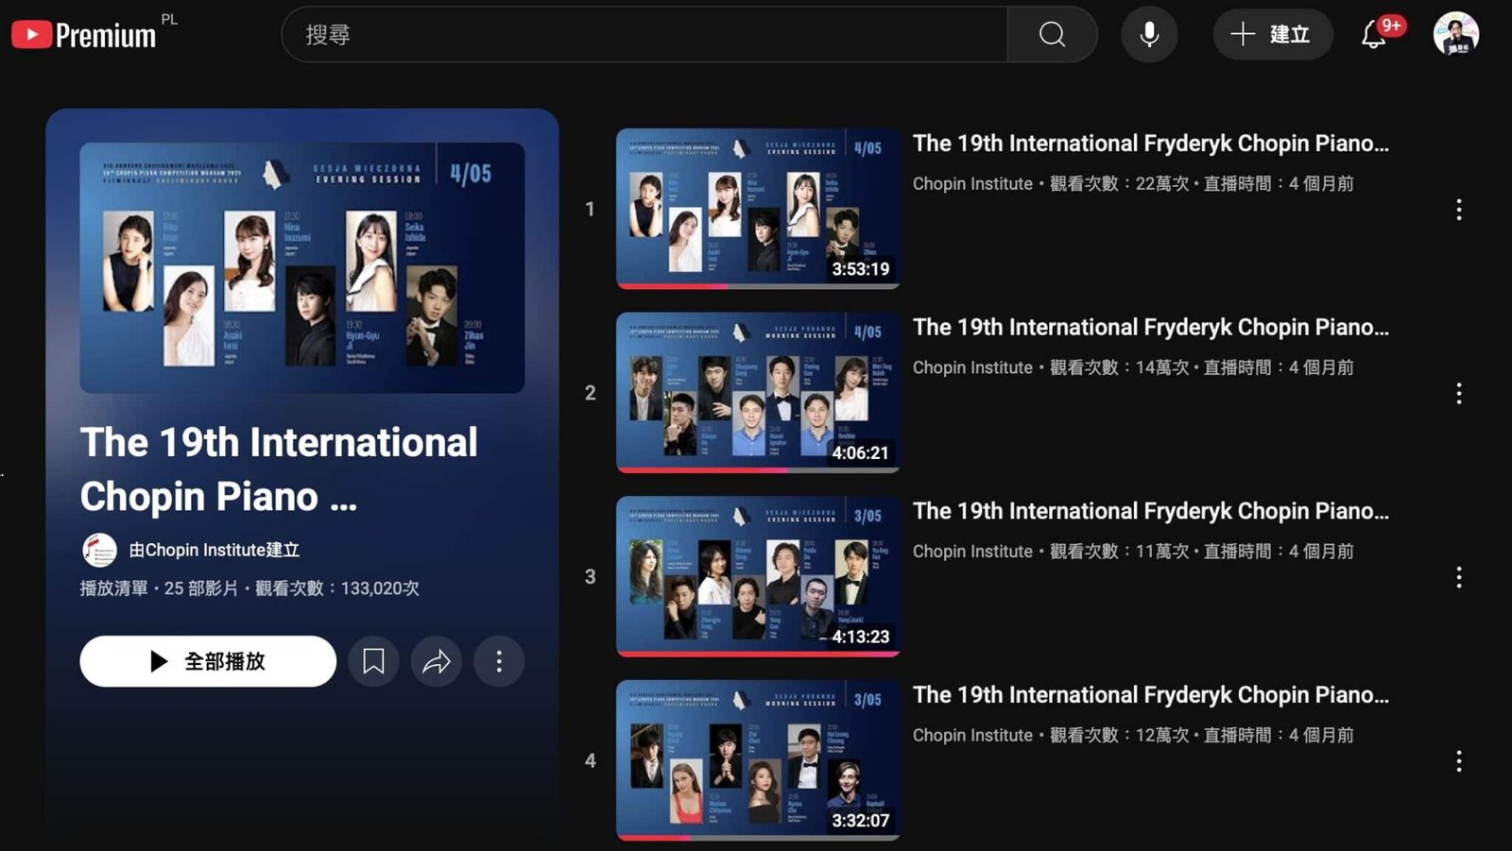Viewport: 1512px width, 851px height.
Task: Click the third video's title link
Action: [1150, 511]
